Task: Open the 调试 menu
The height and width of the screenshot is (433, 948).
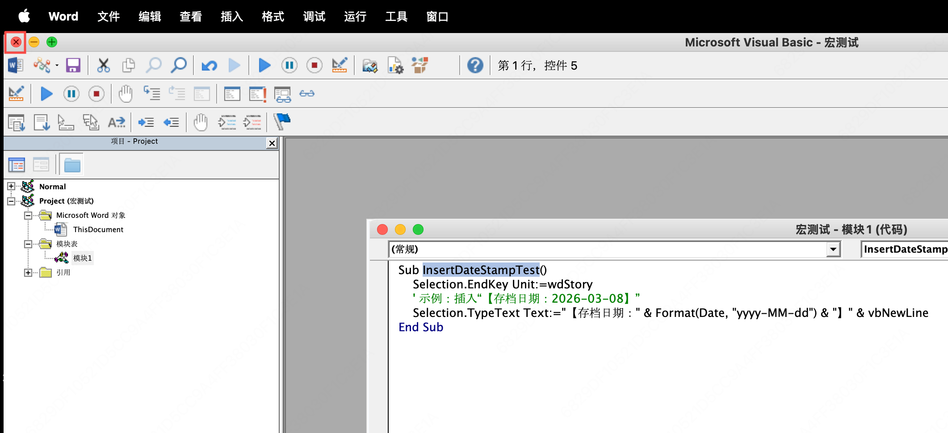Action: [314, 17]
